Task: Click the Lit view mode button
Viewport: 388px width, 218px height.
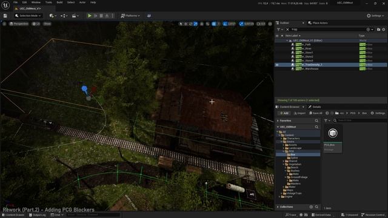Action: (x=36, y=24)
